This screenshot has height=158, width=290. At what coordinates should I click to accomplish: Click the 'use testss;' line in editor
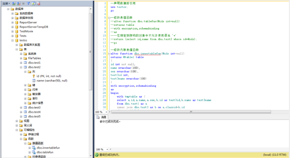click(119, 7)
